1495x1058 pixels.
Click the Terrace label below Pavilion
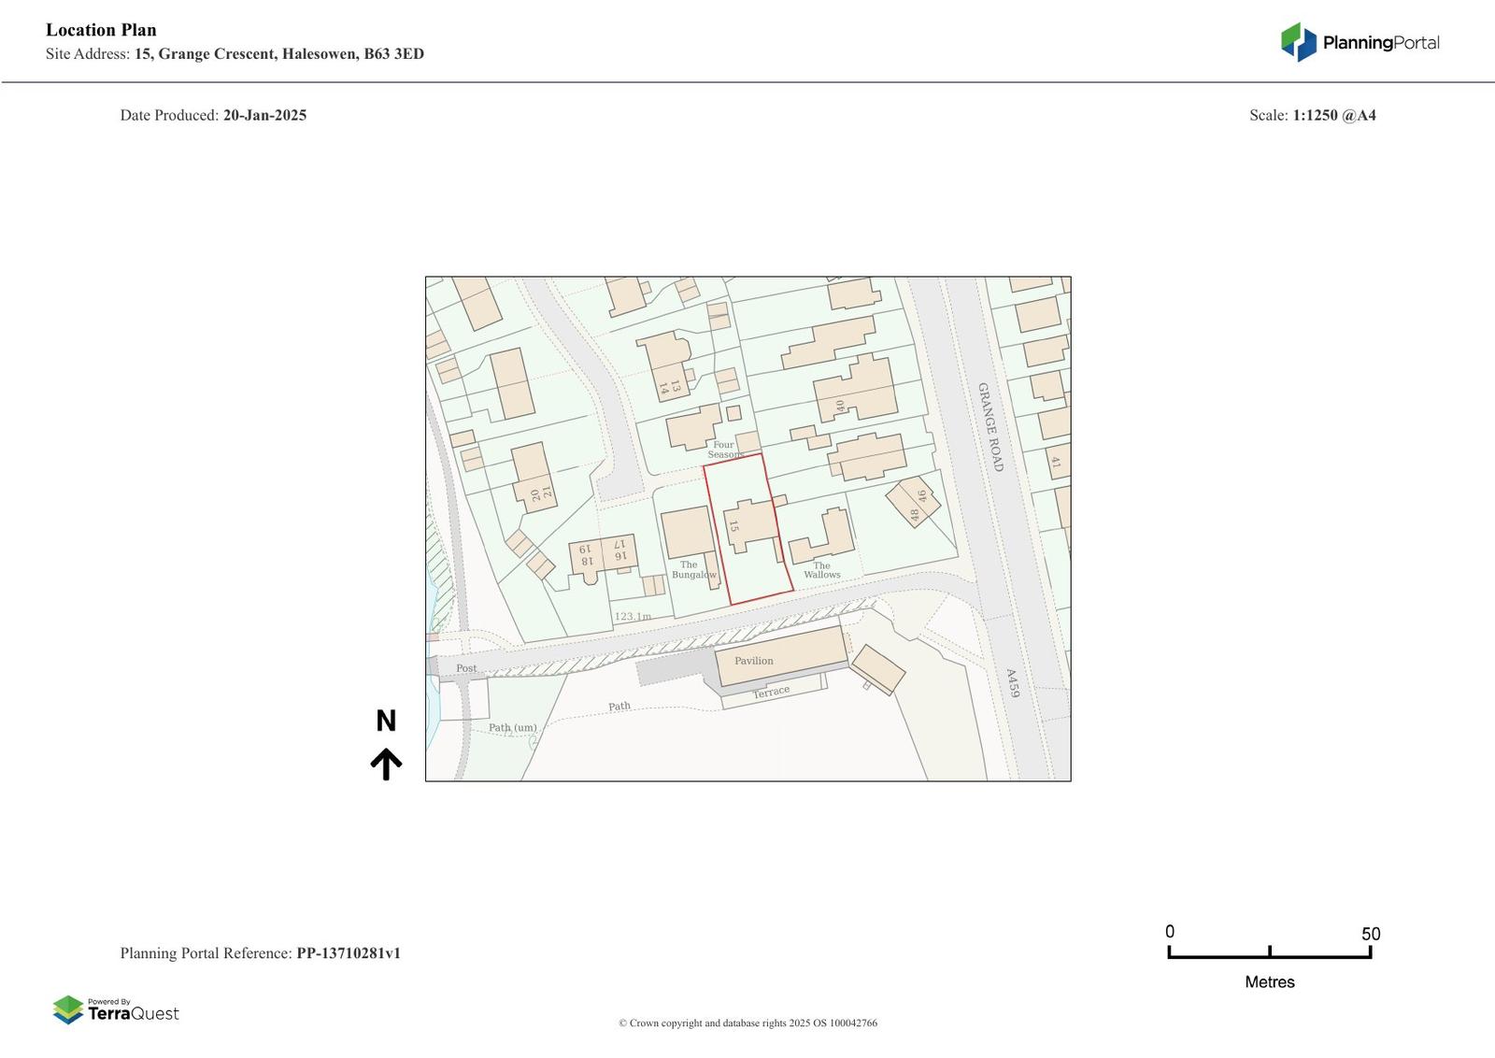tap(772, 693)
